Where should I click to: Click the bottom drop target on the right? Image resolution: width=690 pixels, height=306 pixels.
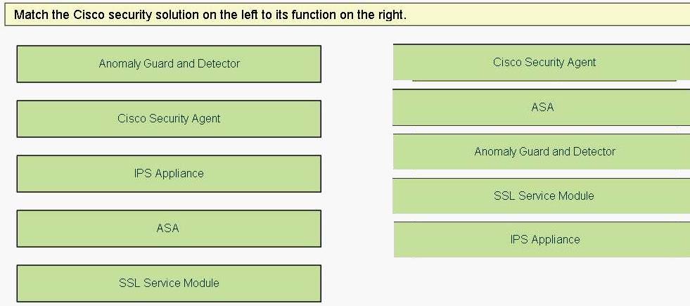(x=542, y=239)
